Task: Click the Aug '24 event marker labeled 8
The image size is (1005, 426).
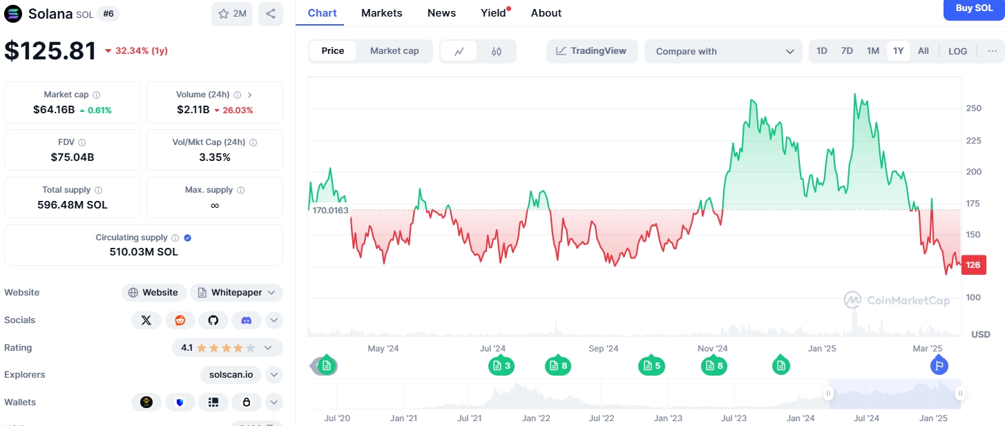Action: pyautogui.click(x=558, y=366)
